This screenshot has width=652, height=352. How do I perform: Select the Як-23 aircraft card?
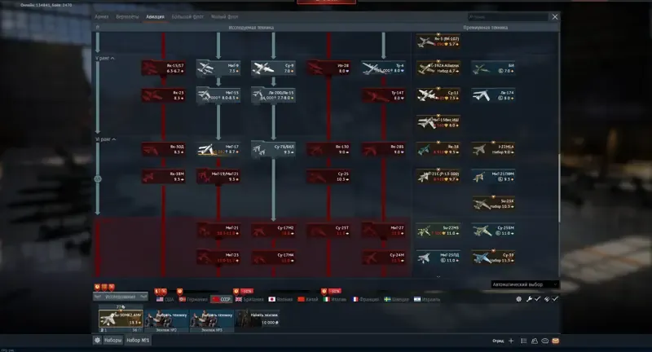[x=164, y=95]
